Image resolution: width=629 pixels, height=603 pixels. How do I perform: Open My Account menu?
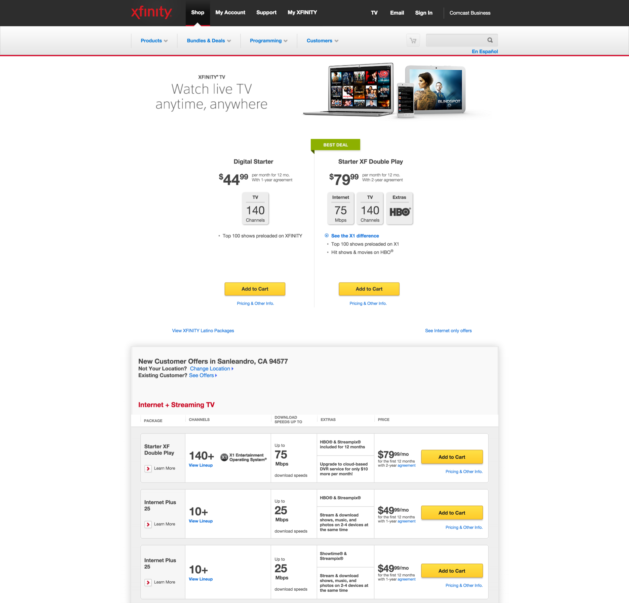point(230,13)
